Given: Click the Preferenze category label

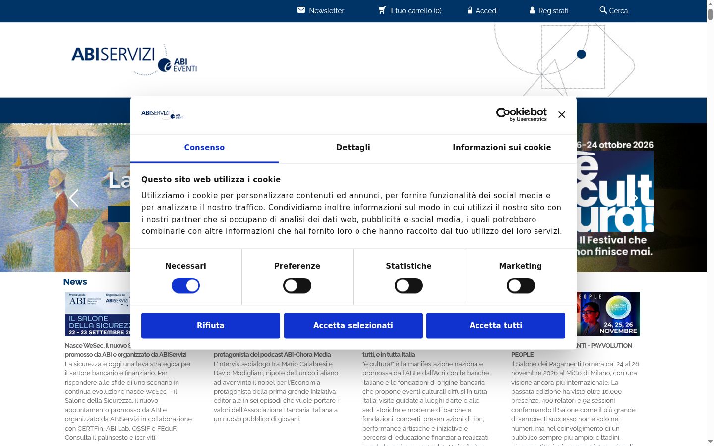Looking at the screenshot, I should coord(297,266).
